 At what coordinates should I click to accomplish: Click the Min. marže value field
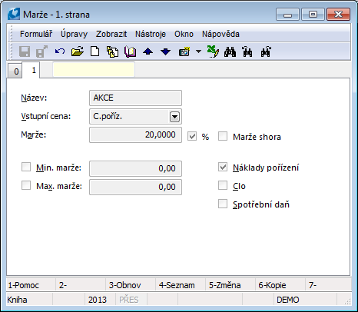(135, 168)
